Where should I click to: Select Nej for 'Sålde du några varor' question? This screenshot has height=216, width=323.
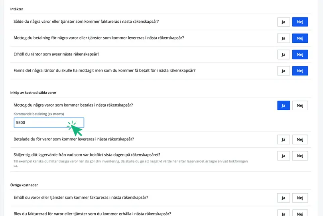click(300, 22)
